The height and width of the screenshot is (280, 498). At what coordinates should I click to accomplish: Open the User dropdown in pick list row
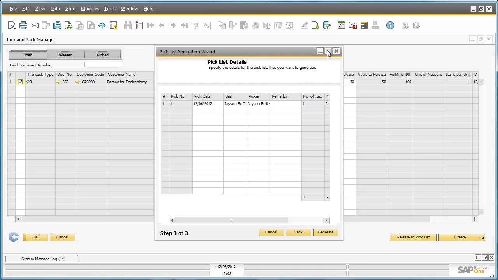244,103
